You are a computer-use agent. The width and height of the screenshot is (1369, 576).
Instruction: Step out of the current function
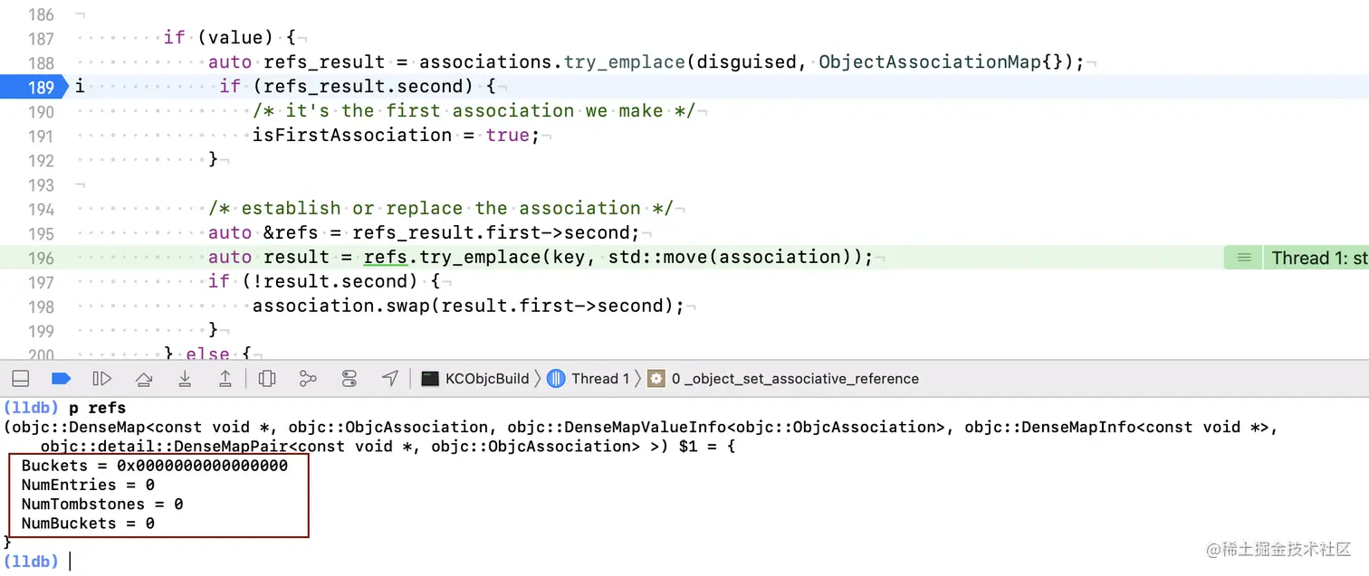[225, 379]
